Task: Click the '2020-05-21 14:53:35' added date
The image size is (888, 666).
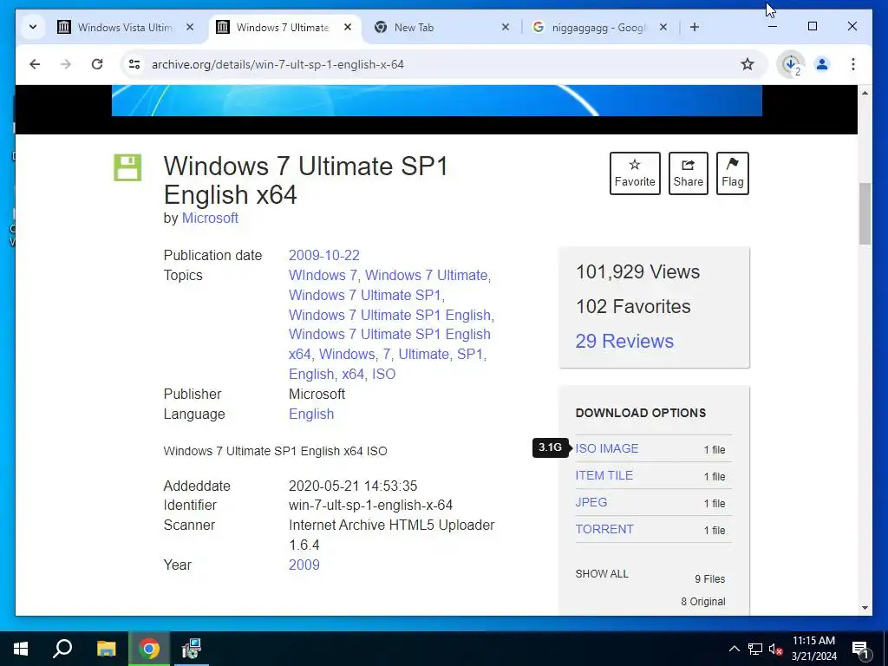Action: pos(353,486)
